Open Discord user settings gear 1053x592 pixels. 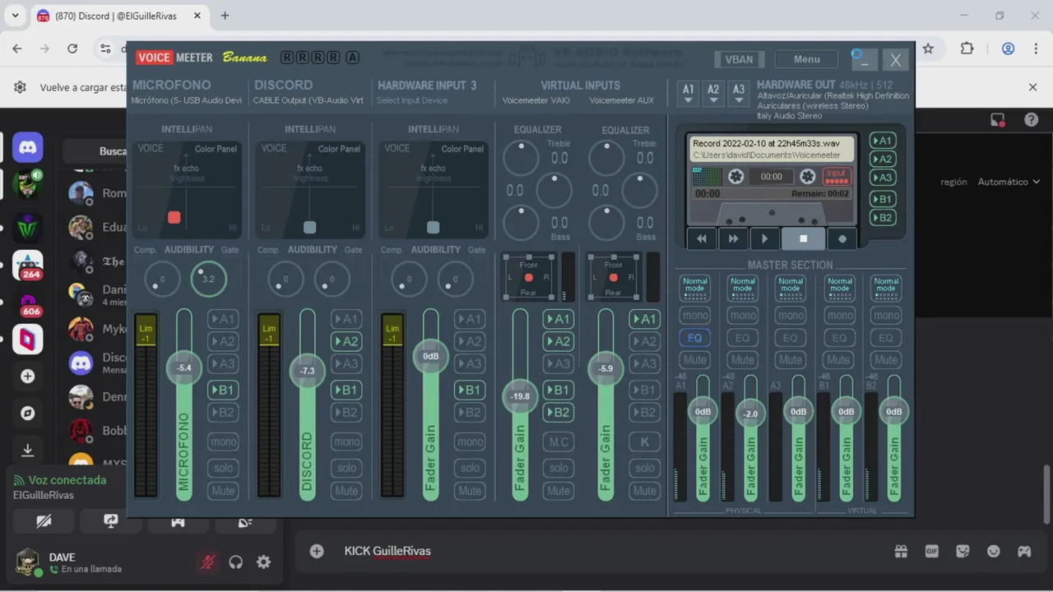click(x=263, y=562)
